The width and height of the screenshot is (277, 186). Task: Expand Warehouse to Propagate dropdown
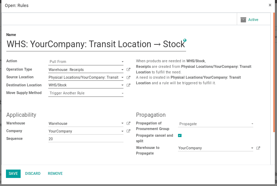[252, 148]
